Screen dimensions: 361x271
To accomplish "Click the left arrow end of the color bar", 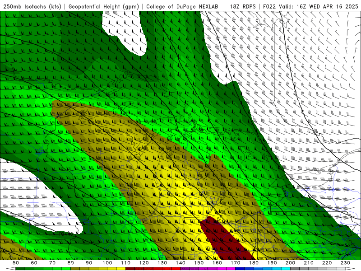I will pyautogui.click(x=11, y=269).
